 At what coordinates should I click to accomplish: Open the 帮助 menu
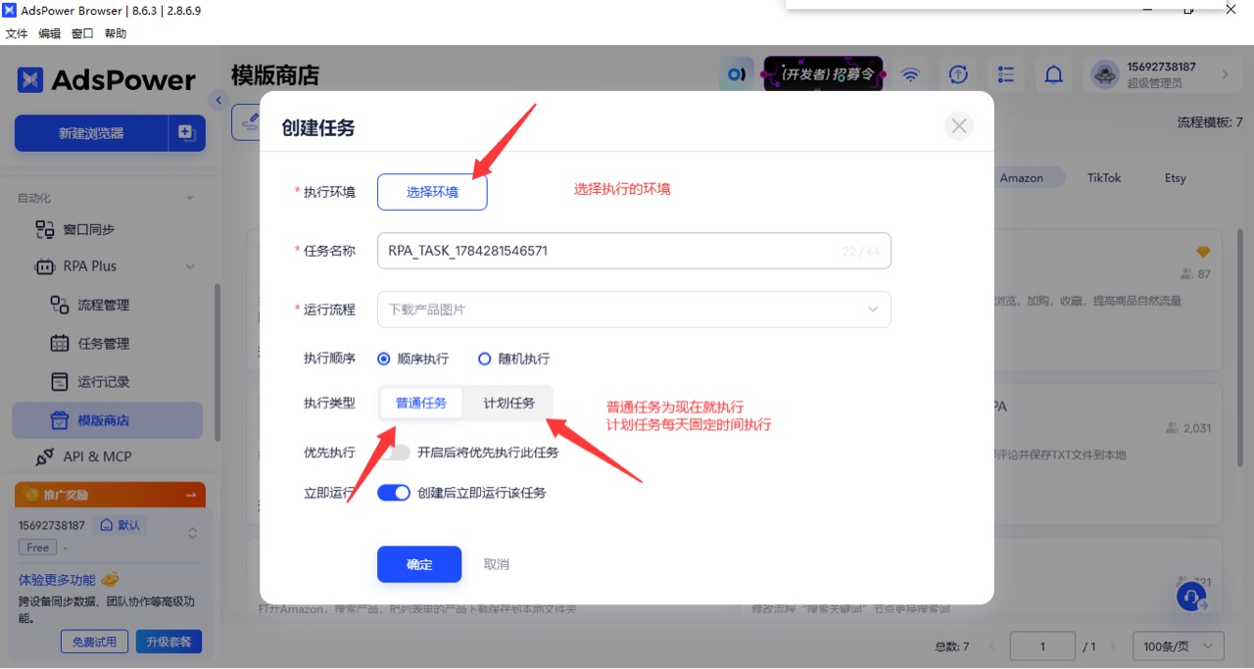(x=116, y=33)
